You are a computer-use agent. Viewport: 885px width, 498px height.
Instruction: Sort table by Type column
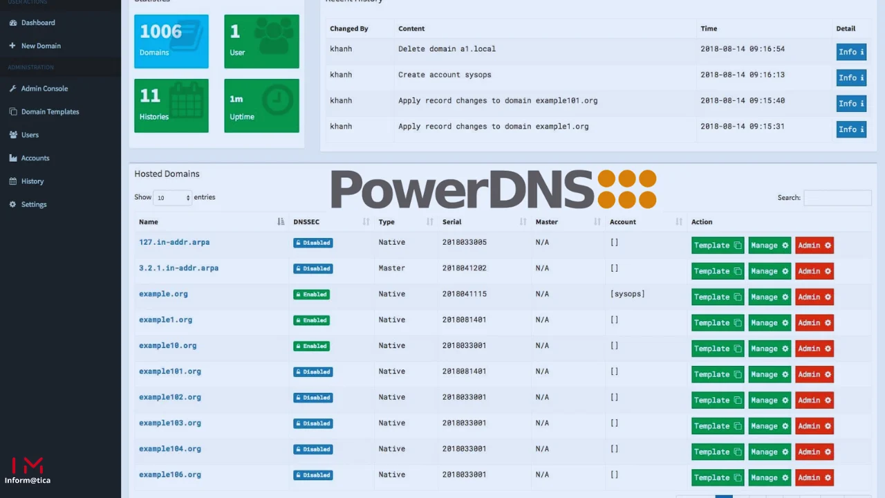point(406,222)
